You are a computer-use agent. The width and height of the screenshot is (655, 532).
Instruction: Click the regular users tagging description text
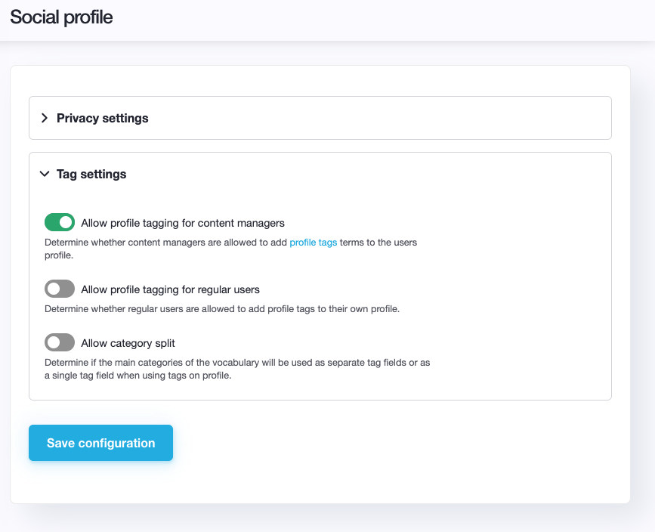click(x=221, y=308)
